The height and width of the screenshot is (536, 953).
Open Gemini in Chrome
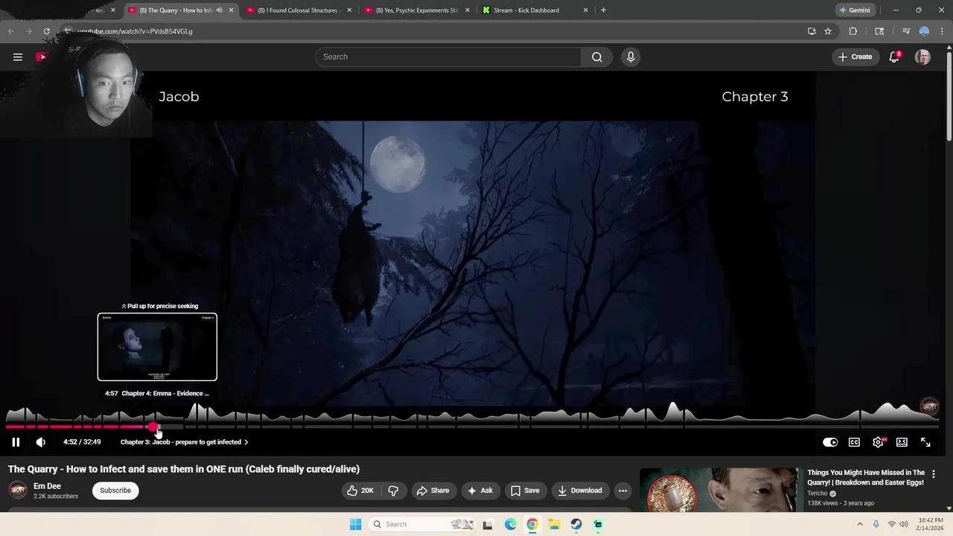pyautogui.click(x=855, y=10)
